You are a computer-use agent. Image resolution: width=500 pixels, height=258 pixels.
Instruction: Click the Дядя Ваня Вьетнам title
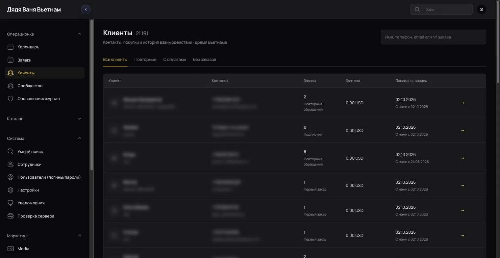tap(34, 10)
